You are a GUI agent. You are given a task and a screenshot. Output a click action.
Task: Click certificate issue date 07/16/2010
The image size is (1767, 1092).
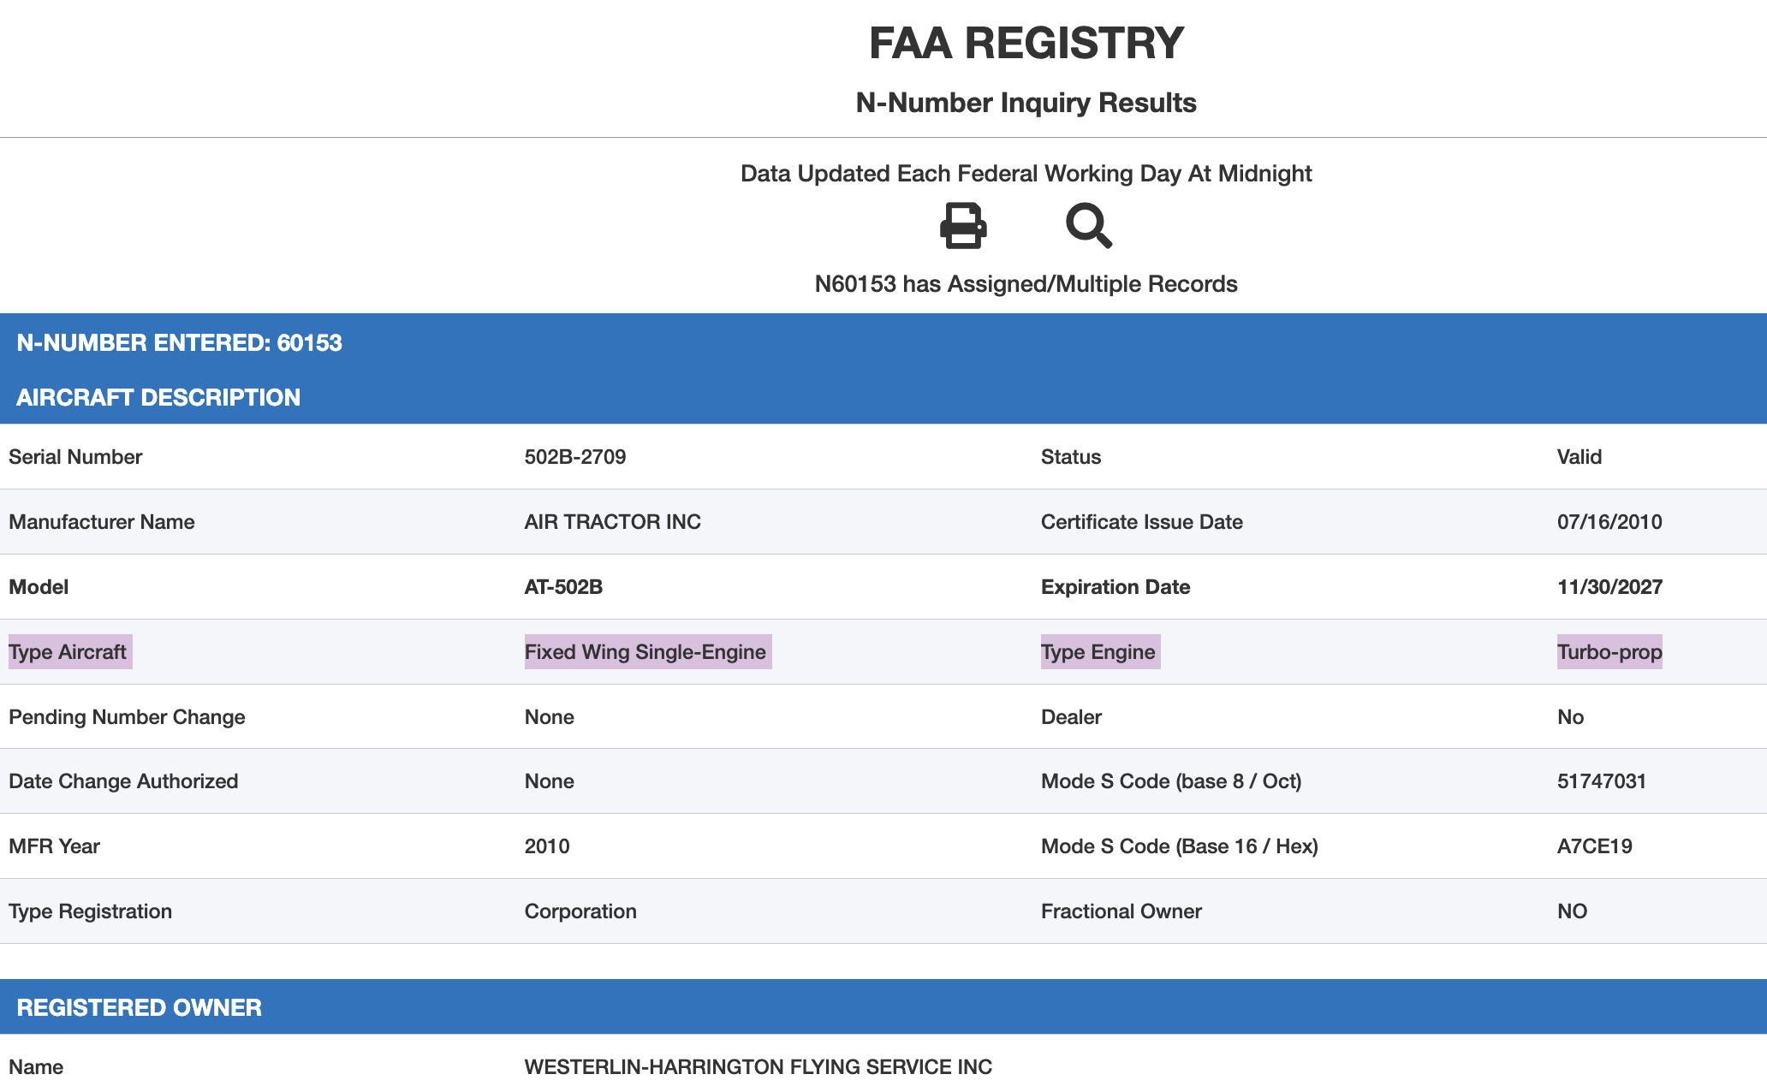click(1609, 522)
